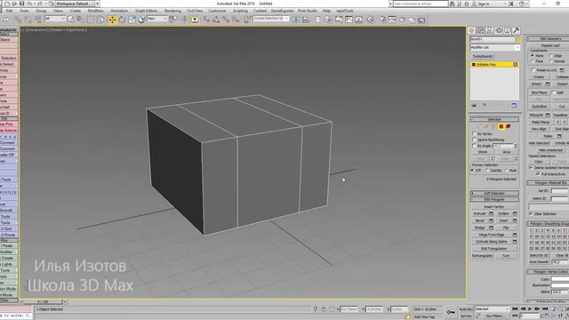Open Extrude settings box icon
This screenshot has height=320, width=569.
click(x=491, y=213)
